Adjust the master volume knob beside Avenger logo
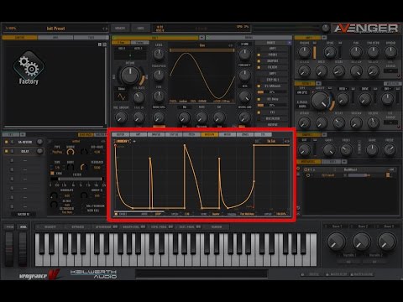403x302 pixels. coord(326,28)
